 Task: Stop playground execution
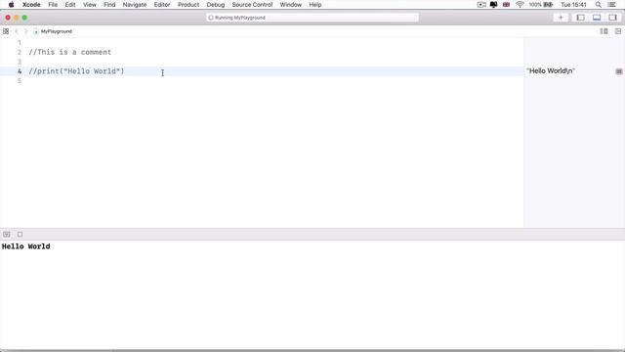20,235
